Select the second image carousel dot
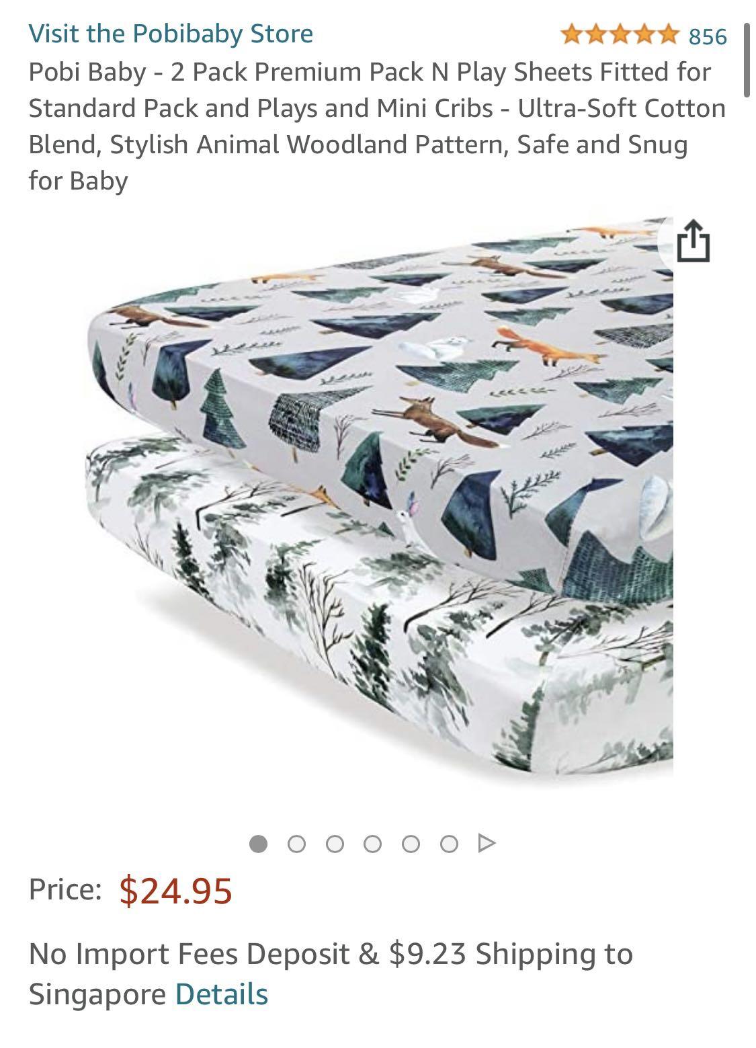The height and width of the screenshot is (1048, 756). 296,843
